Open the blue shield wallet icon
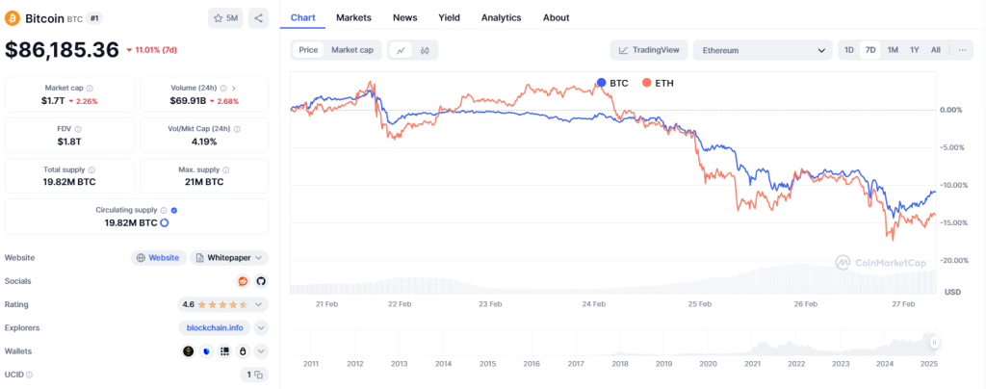The image size is (986, 389). coord(207,351)
